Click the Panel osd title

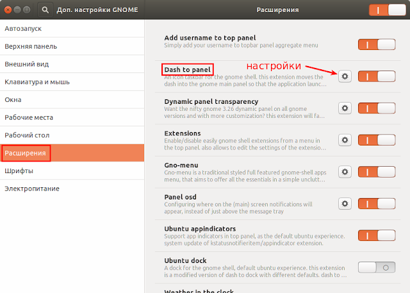180,197
